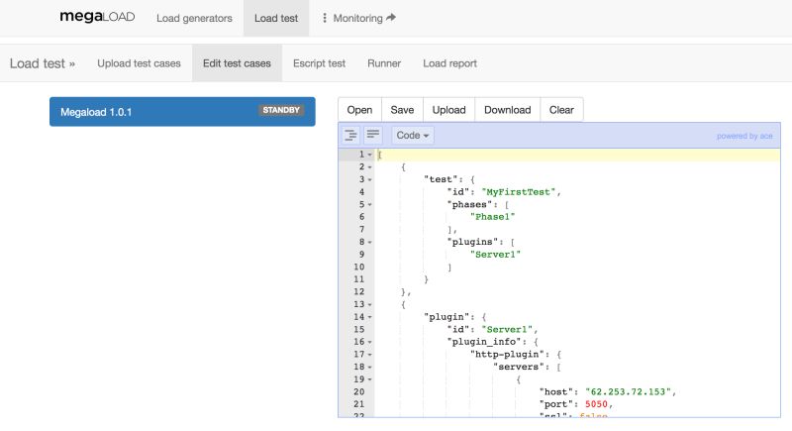Click the compact JSON icon in editor toolbar
This screenshot has height=431, width=792.
tap(373, 136)
